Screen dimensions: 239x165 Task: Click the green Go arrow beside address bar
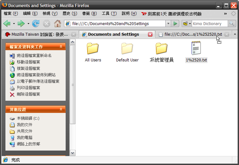tap(175, 23)
